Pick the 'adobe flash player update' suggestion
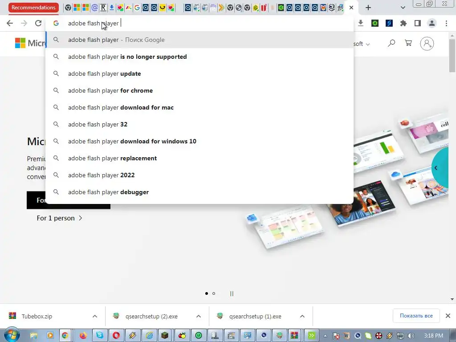 199,73
